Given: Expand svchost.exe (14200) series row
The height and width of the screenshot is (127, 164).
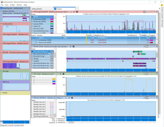Looking at the screenshot, I should tap(33, 19).
